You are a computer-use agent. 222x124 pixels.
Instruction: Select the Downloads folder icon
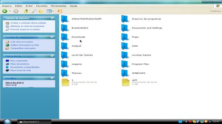tap(65, 37)
